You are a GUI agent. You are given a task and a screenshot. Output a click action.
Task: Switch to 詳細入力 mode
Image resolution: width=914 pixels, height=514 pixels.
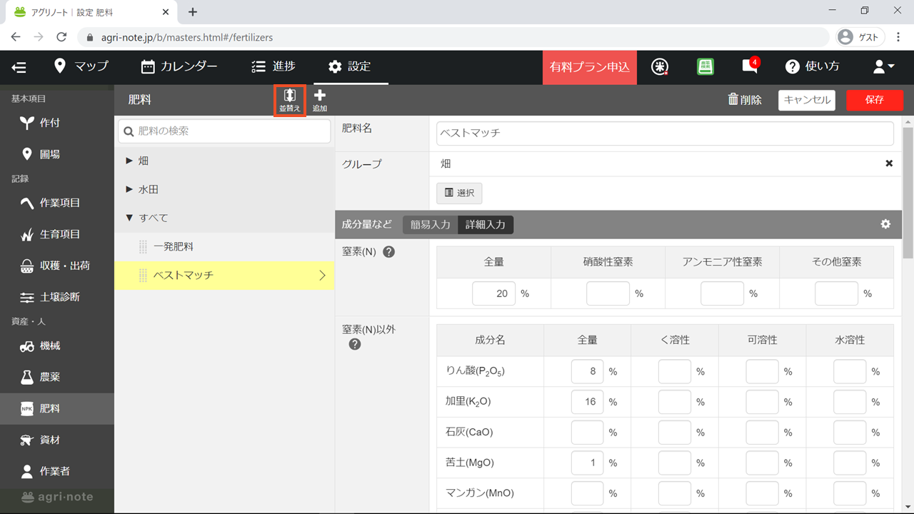486,224
